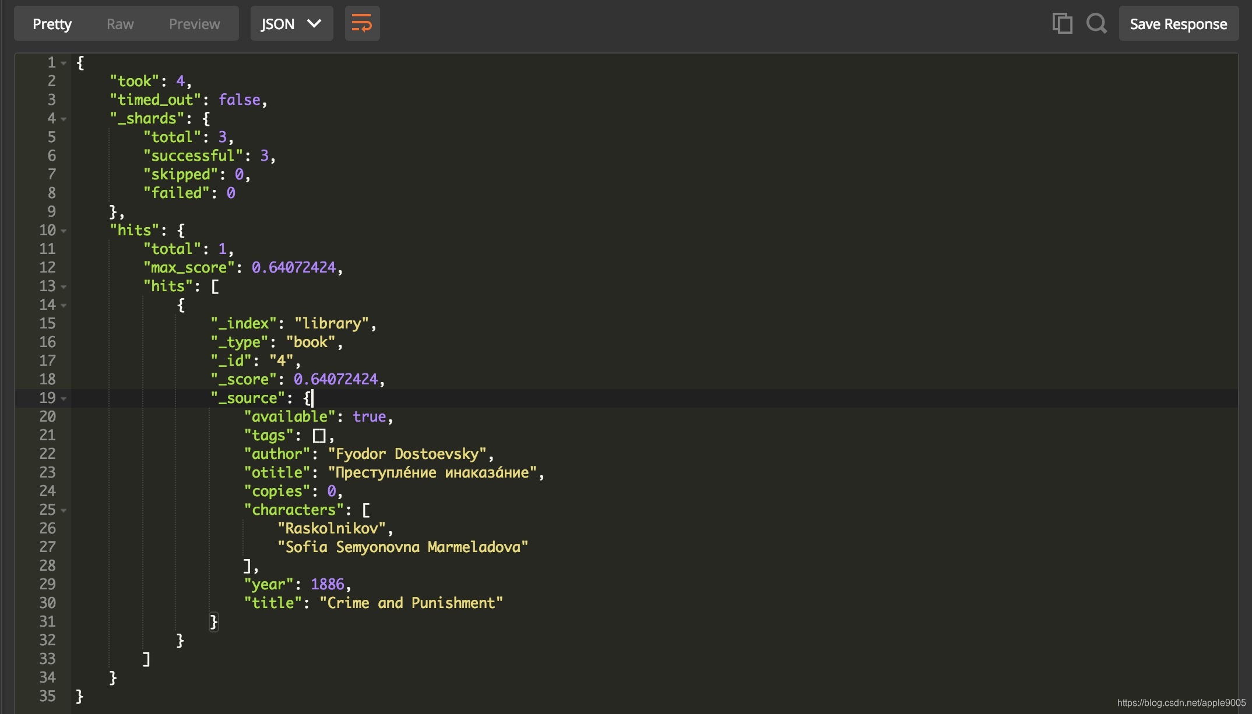Click the "Sofia Semyonovna Marmeladova" string
Image resolution: width=1252 pixels, height=714 pixels.
pos(403,547)
